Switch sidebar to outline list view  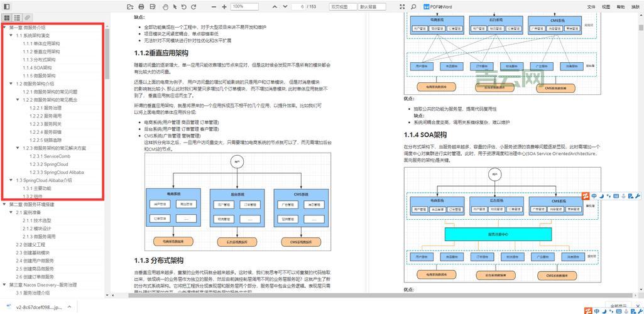click(x=17, y=18)
